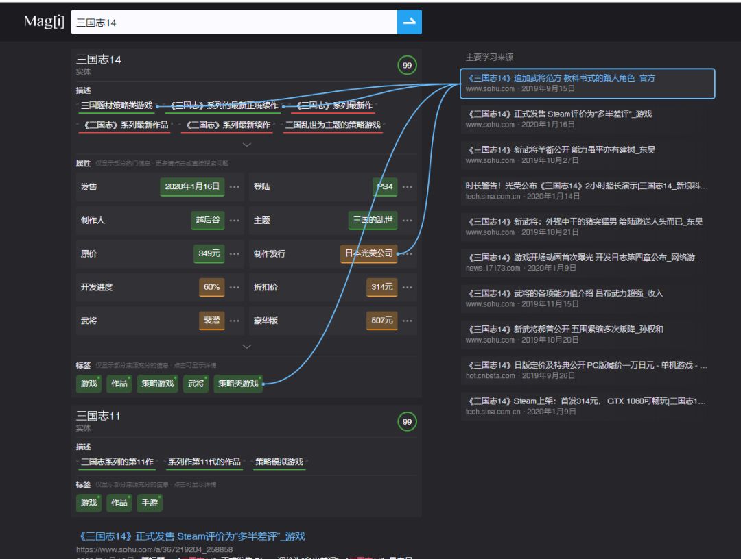This screenshot has width=741, height=559.
Task: Open the more dots beside 三国的乱世
Action: (408, 221)
